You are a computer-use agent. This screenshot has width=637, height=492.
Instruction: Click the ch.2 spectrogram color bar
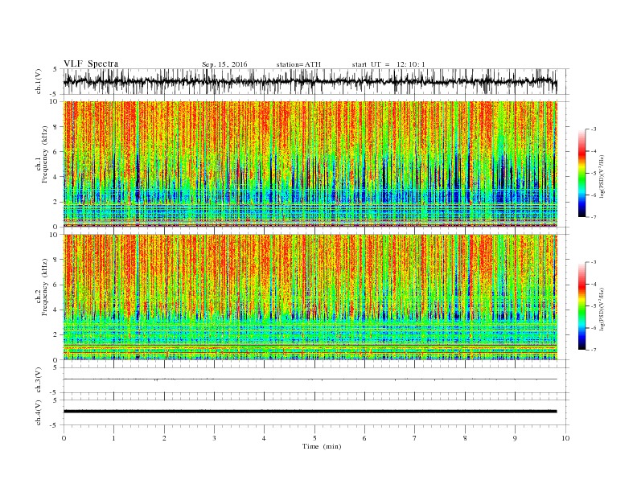[x=582, y=305]
